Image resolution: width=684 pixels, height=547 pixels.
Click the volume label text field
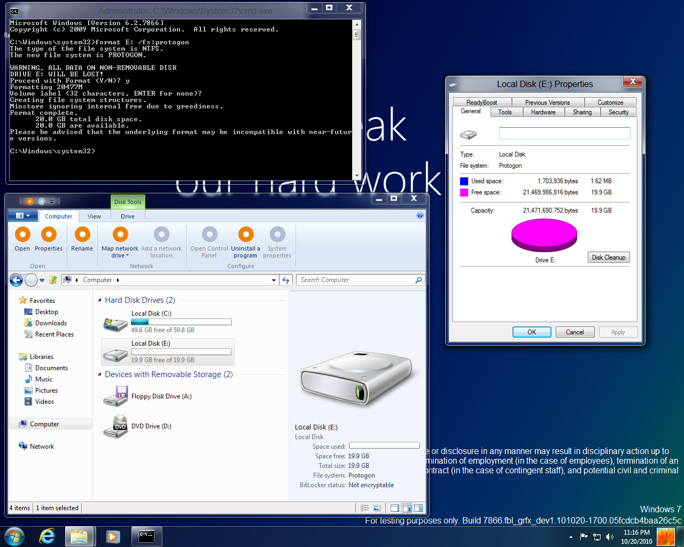564,134
